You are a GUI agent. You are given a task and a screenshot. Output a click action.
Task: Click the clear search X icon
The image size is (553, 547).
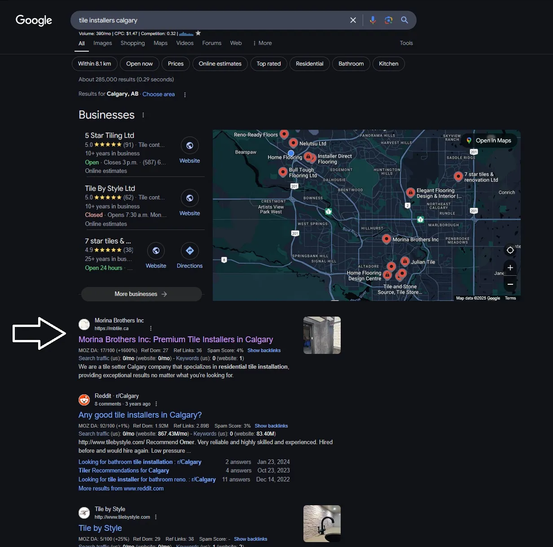tap(353, 20)
